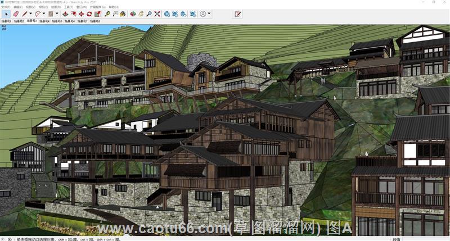Click the measurements value input box

coord(425,239)
